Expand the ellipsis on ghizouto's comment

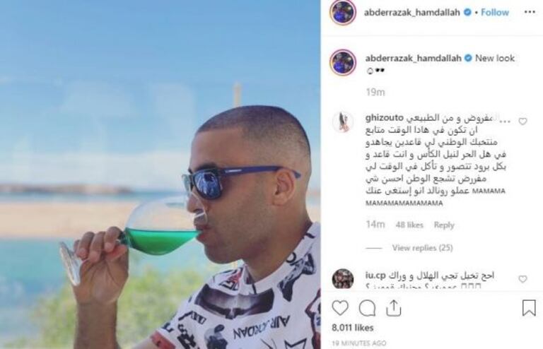tap(506, 120)
